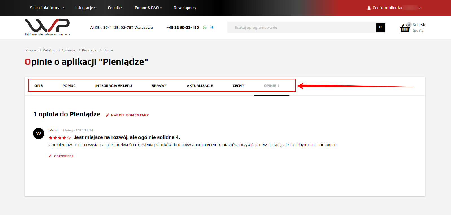Click the address Al.KEN 36/112B text

click(x=122, y=27)
